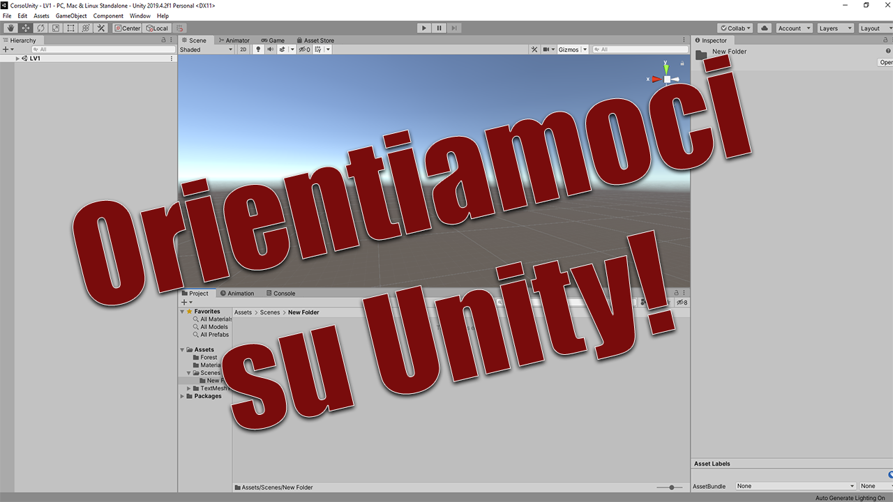The height and width of the screenshot is (502, 893).
Task: Open the Window menu
Action: [x=140, y=15]
